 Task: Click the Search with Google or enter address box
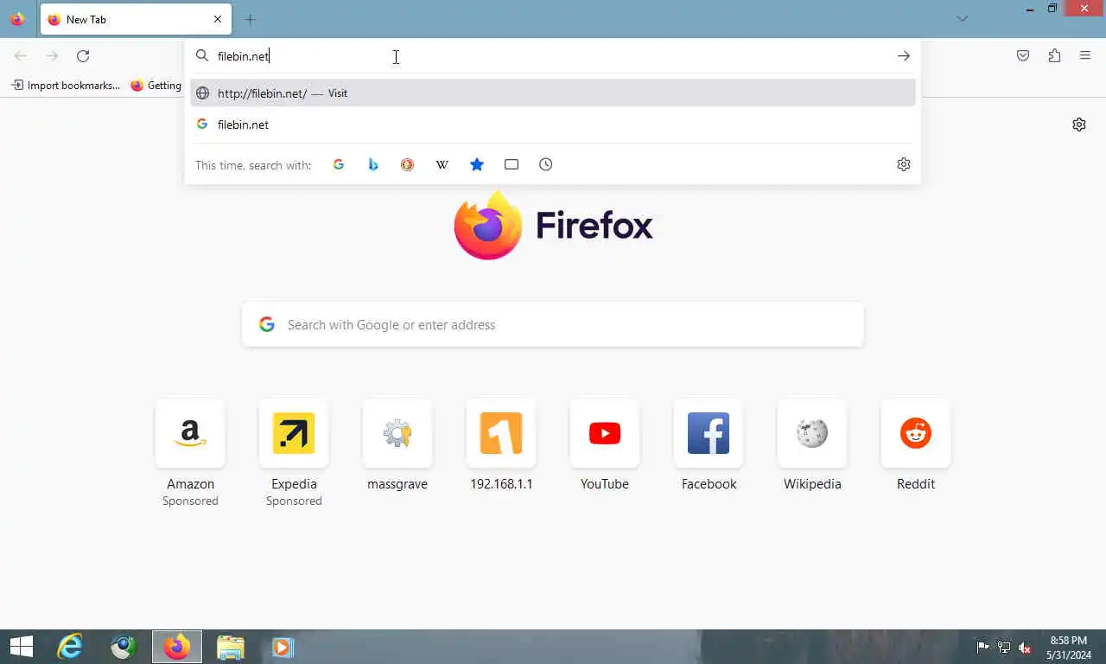(x=553, y=325)
